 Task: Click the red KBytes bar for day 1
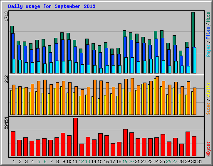click(x=13, y=144)
